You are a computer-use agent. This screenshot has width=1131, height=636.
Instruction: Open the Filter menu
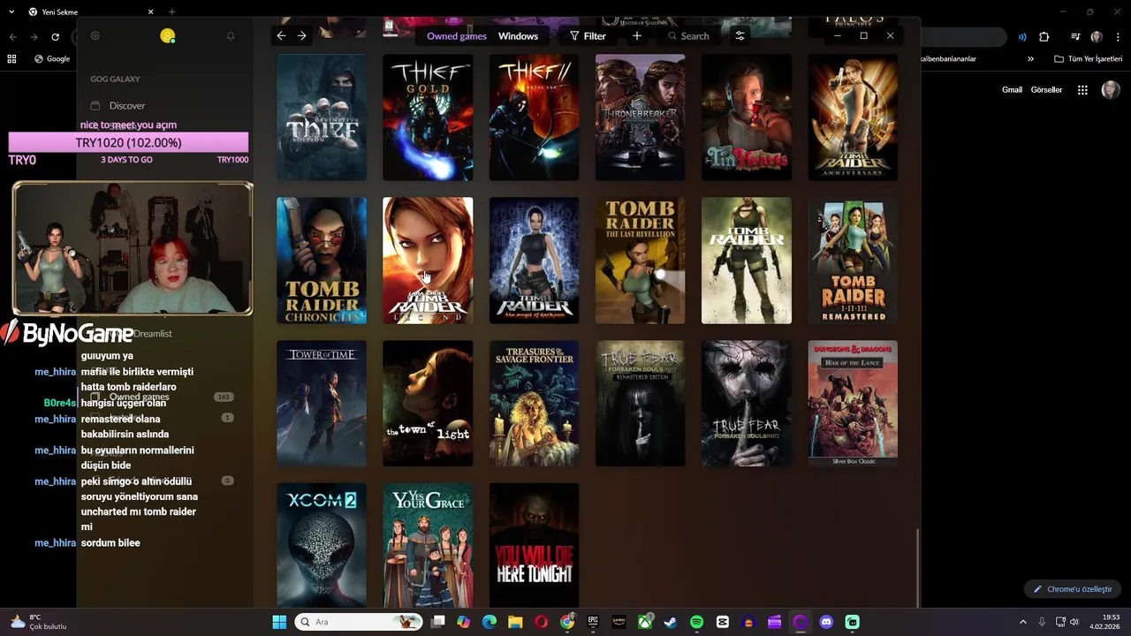tap(588, 36)
